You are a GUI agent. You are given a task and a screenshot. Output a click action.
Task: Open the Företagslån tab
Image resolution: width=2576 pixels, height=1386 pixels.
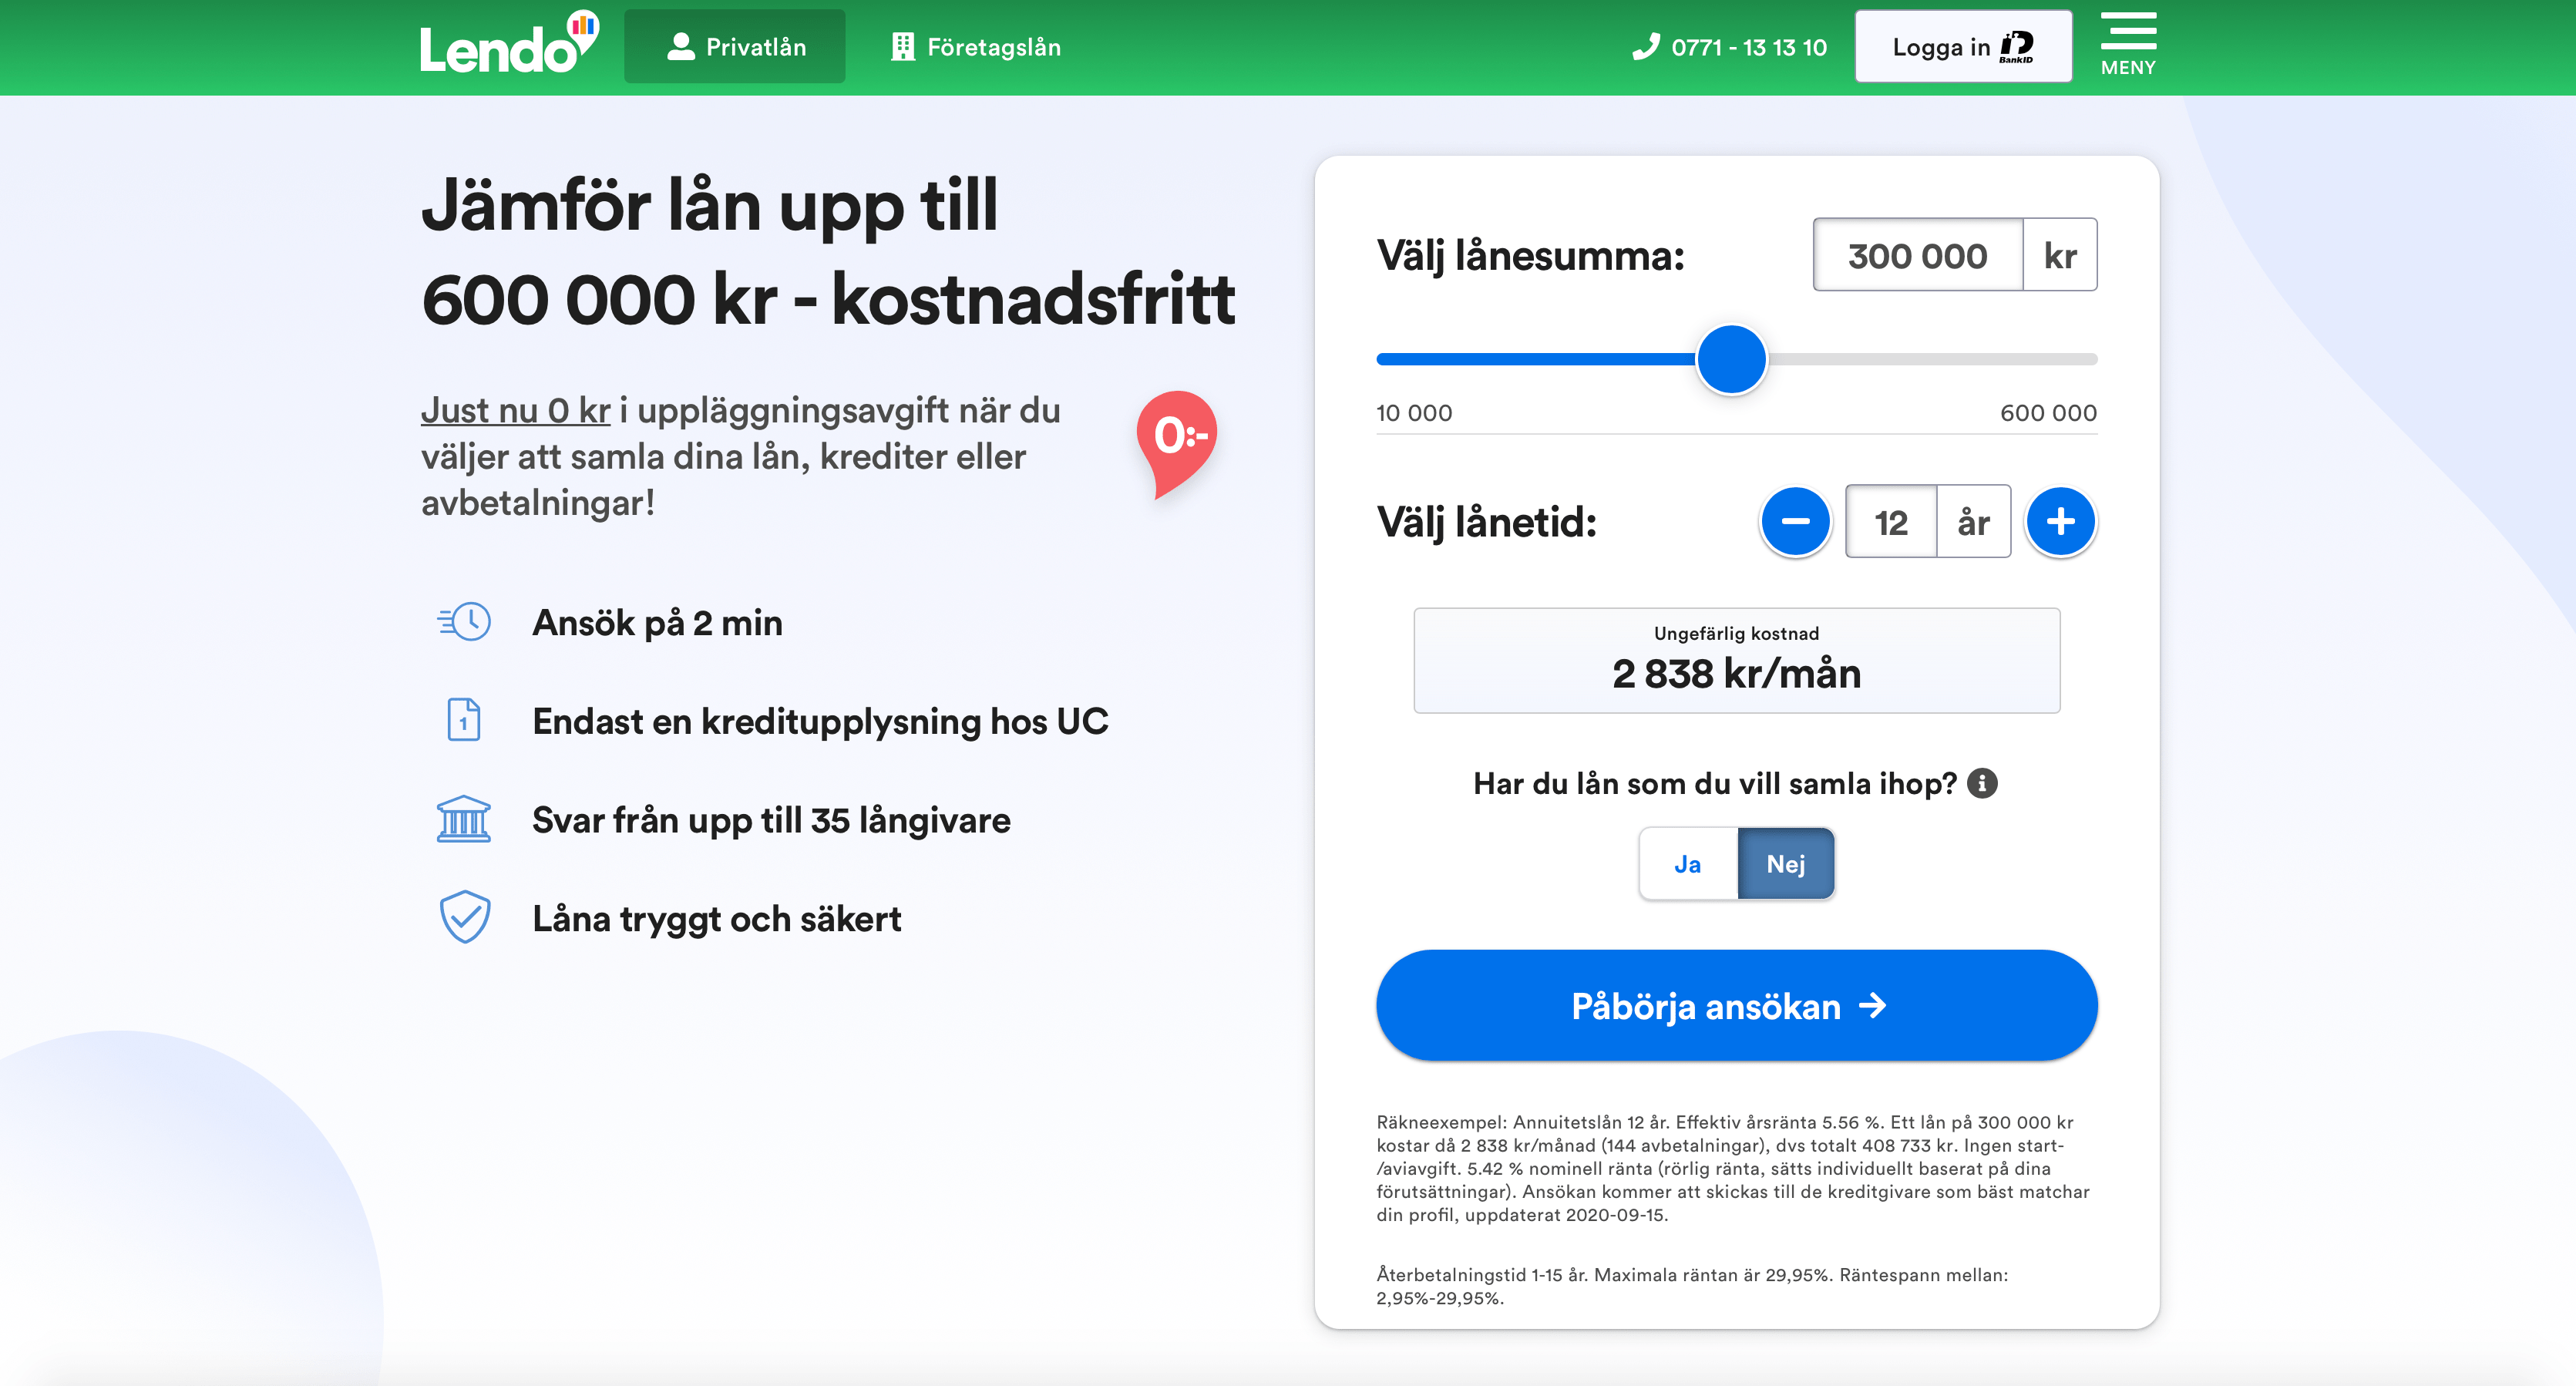click(976, 47)
